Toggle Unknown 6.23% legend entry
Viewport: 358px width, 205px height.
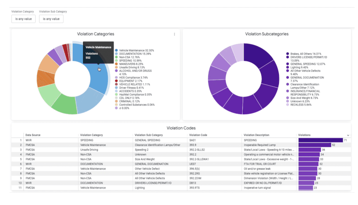tap(298, 101)
